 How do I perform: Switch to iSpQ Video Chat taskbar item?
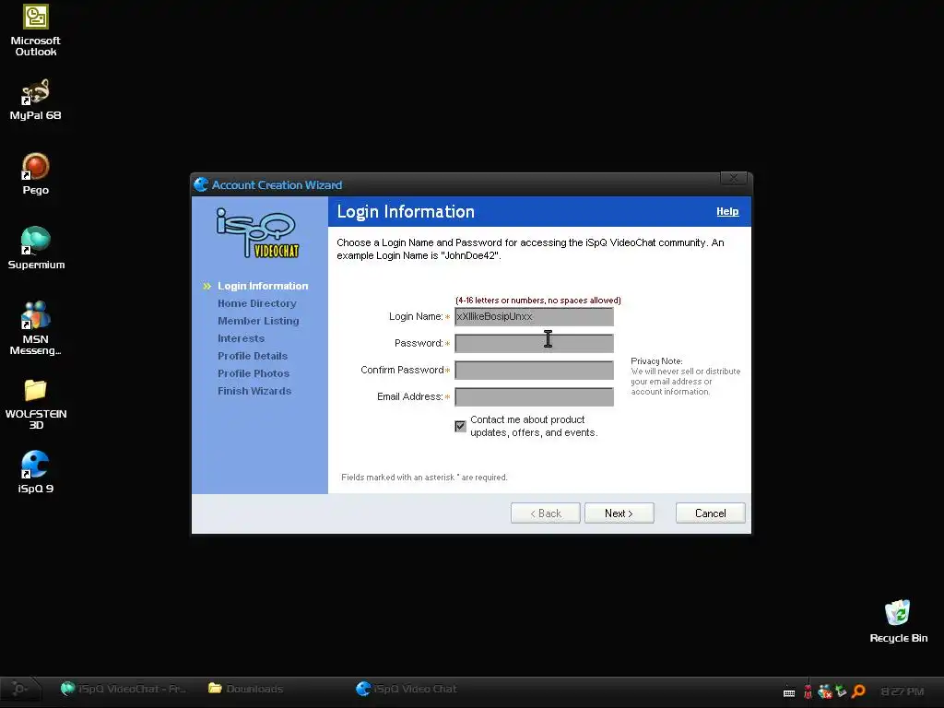point(407,689)
